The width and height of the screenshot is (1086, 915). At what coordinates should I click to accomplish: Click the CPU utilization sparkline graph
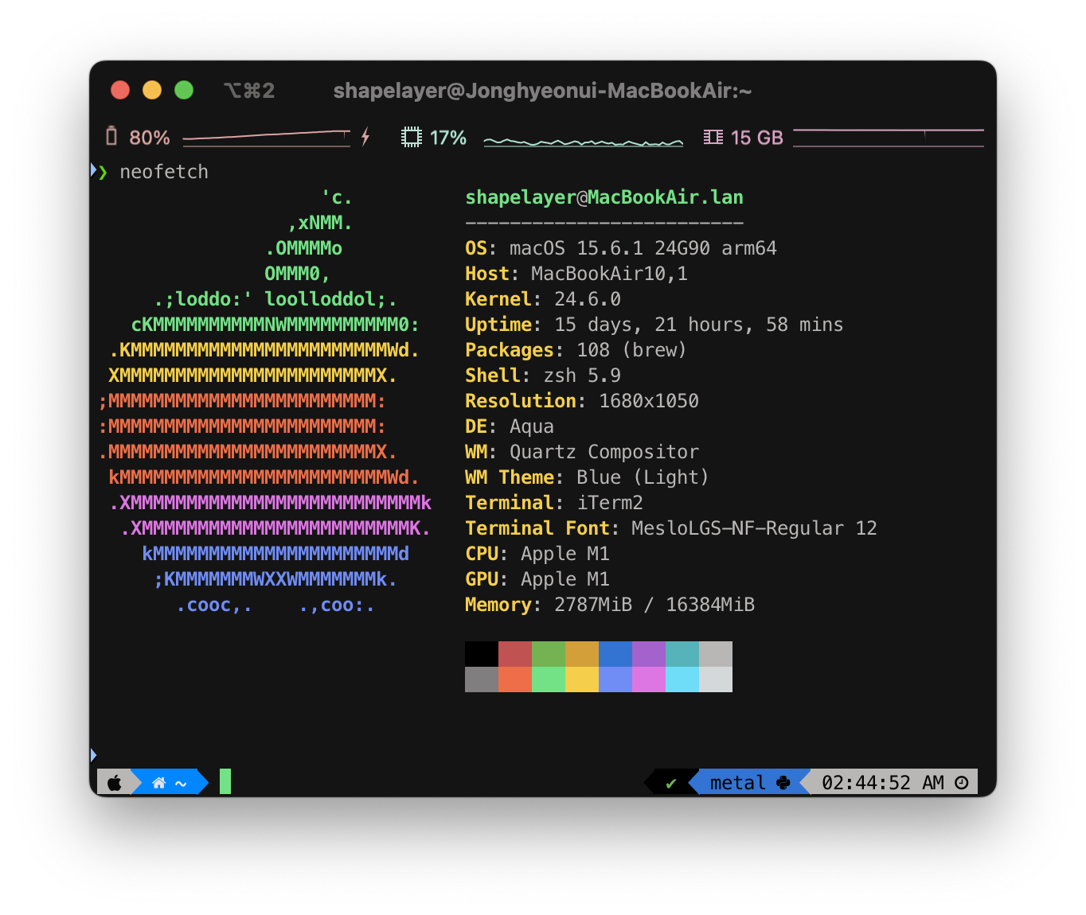tap(583, 141)
